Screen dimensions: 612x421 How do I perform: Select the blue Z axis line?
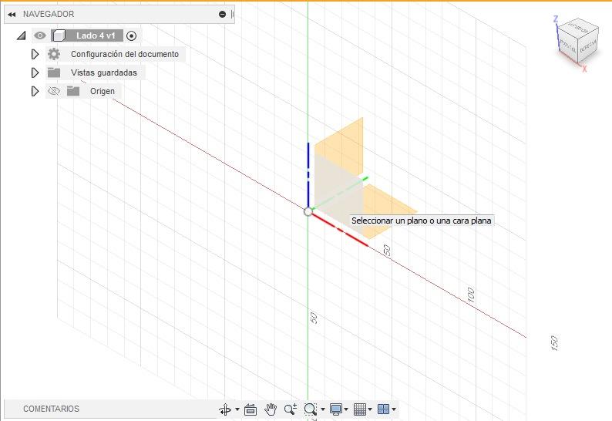click(308, 173)
